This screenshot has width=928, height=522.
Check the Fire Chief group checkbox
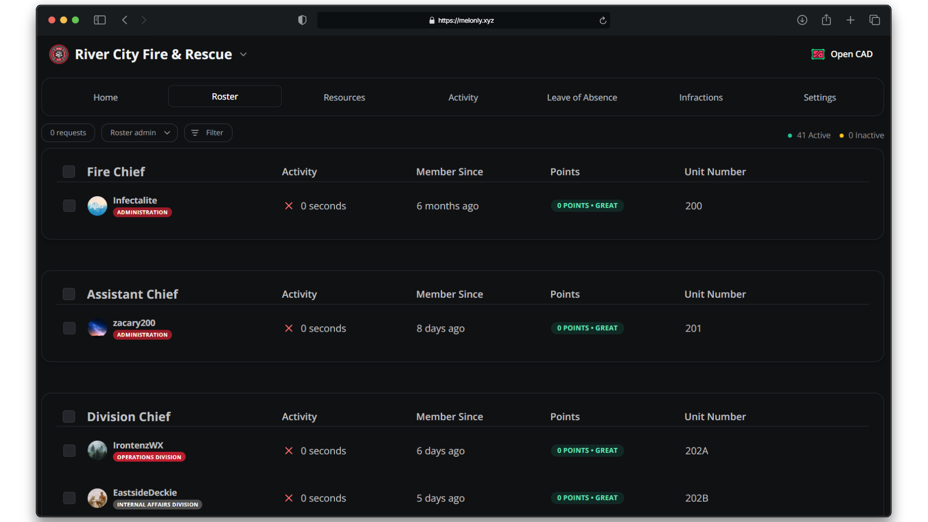click(x=69, y=172)
